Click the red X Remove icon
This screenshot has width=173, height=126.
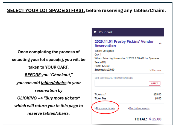150,70
